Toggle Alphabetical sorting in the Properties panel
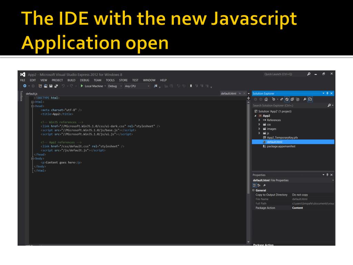The height and width of the screenshot is (265, 353). tap(259, 185)
